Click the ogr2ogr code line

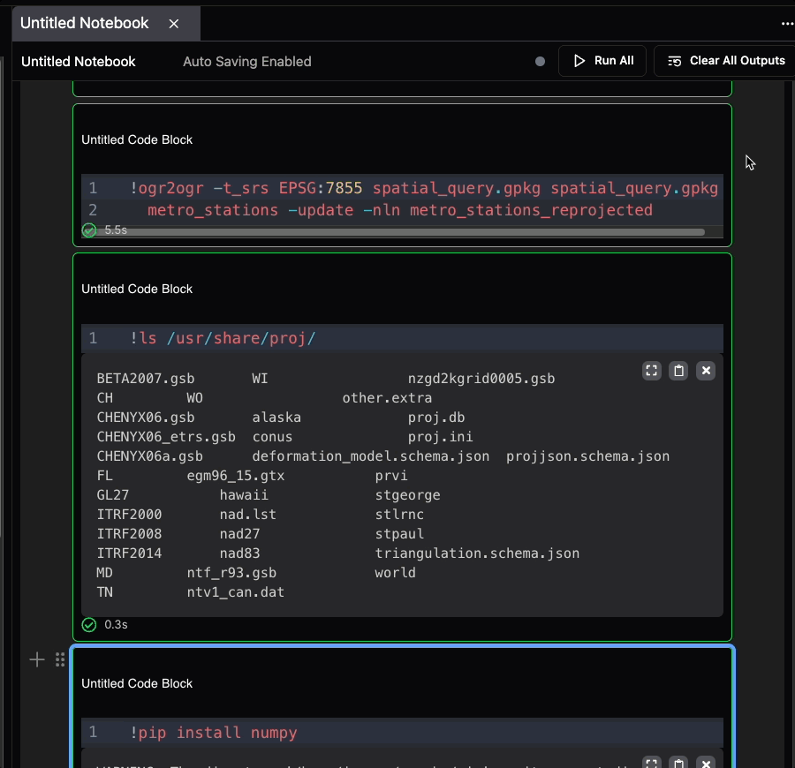click(423, 188)
